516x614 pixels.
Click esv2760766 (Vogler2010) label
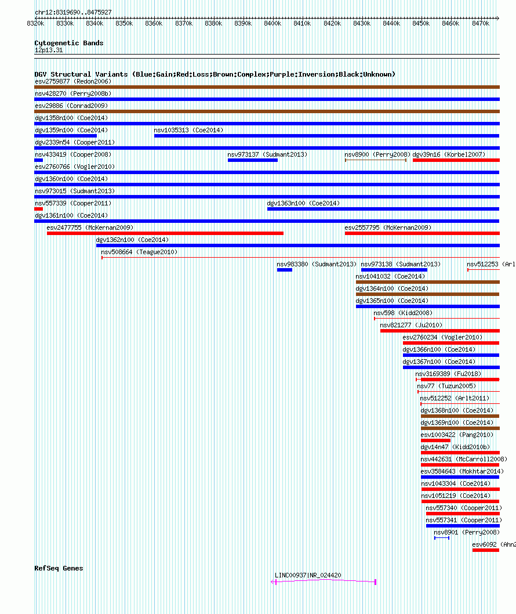tap(75, 167)
